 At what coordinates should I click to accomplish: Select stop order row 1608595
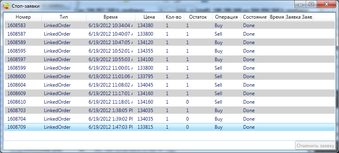[170, 51]
